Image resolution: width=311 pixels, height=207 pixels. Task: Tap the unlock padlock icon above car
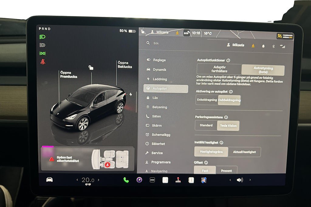pyautogui.click(x=91, y=68)
